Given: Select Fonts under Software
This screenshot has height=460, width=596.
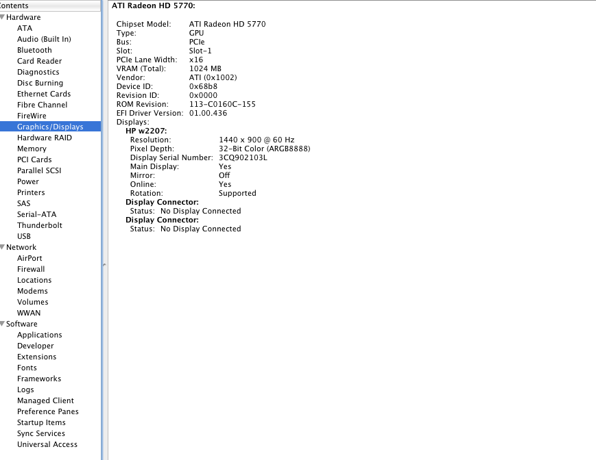Looking at the screenshot, I should pos(27,368).
